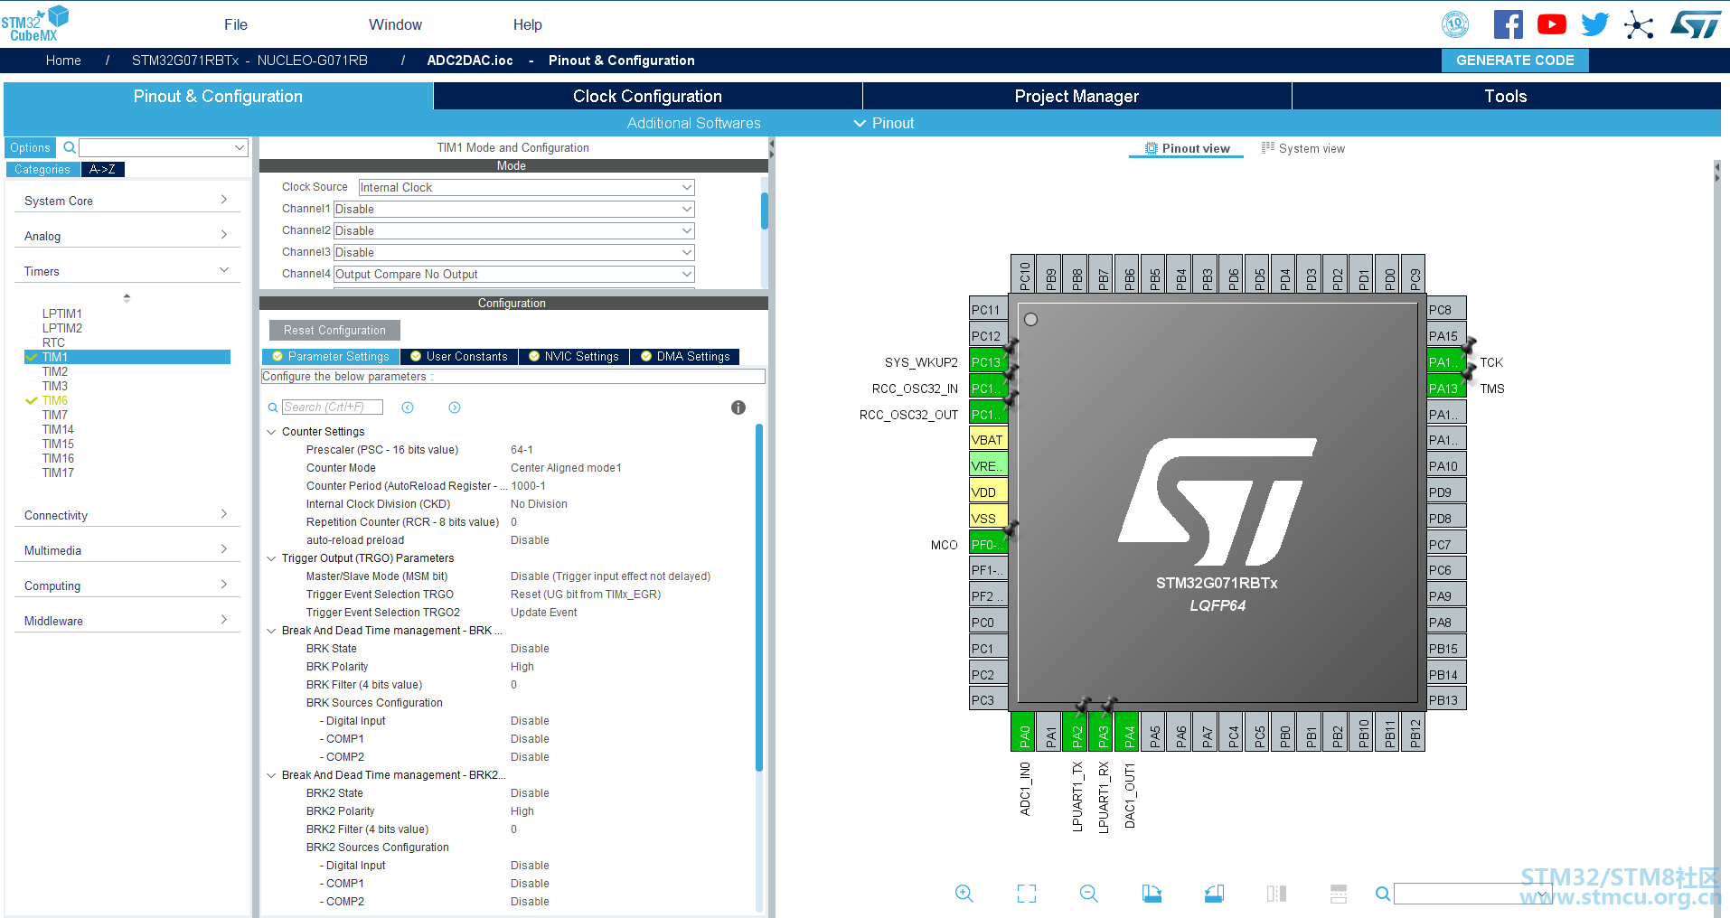Click the PA0 pin ADC1_IN0
This screenshot has height=918, width=1730.
(1024, 732)
